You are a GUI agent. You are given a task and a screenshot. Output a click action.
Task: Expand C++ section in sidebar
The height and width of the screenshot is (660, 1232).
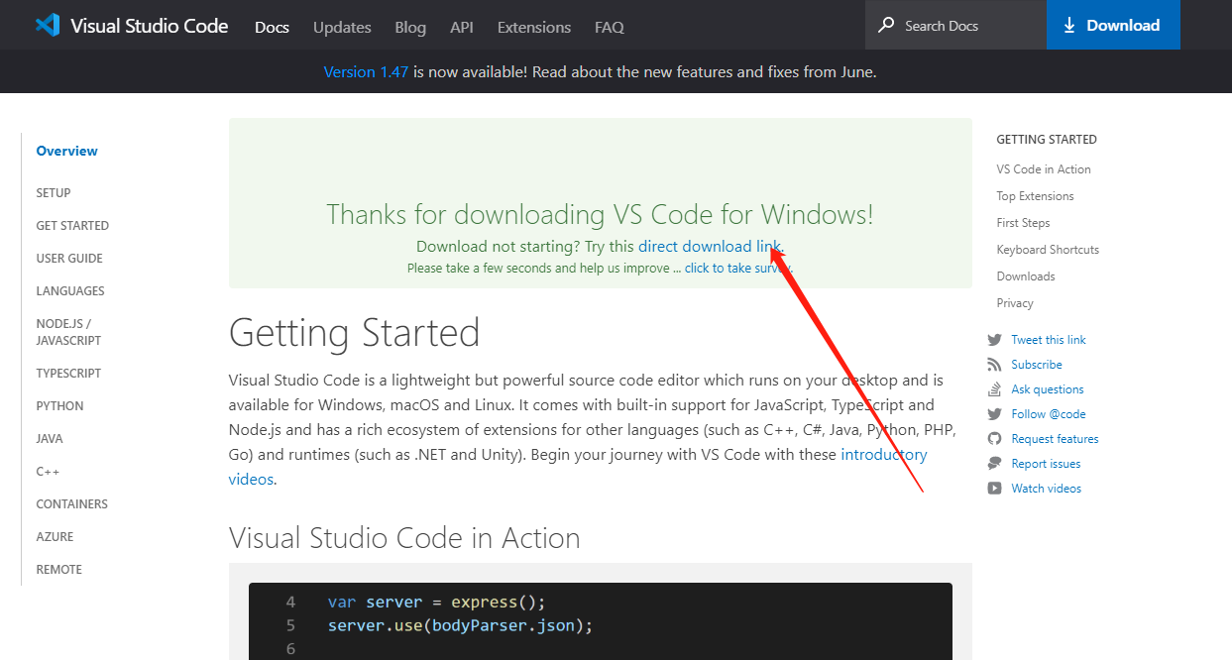click(x=48, y=471)
